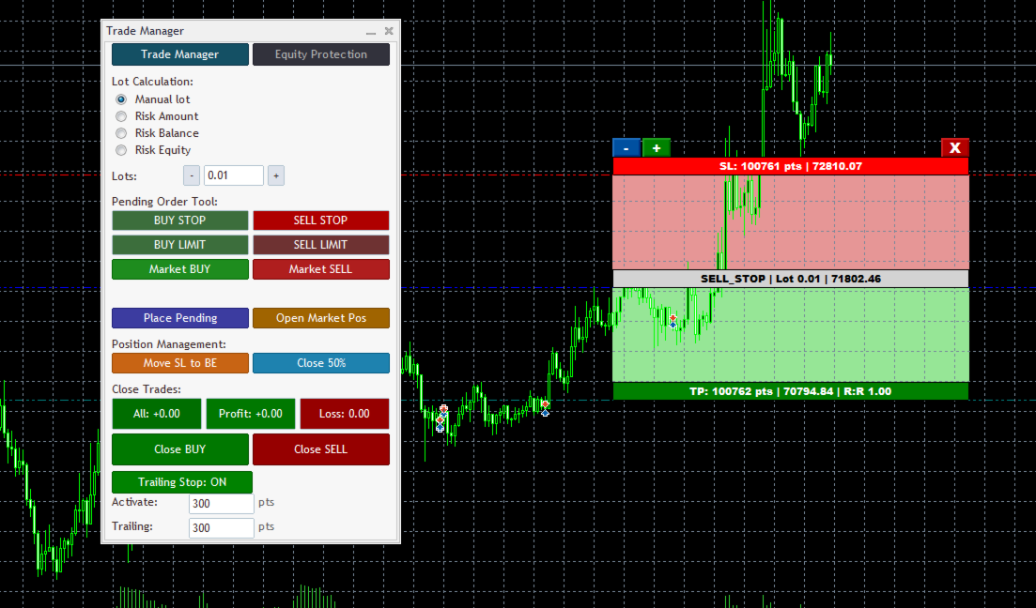Click the red SL level bar
The height and width of the screenshot is (608, 1036).
[x=790, y=166]
